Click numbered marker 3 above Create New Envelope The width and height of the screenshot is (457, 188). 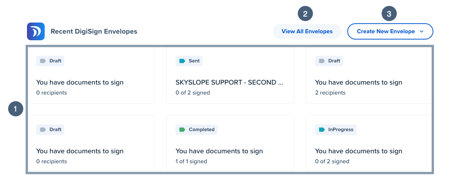tap(389, 14)
